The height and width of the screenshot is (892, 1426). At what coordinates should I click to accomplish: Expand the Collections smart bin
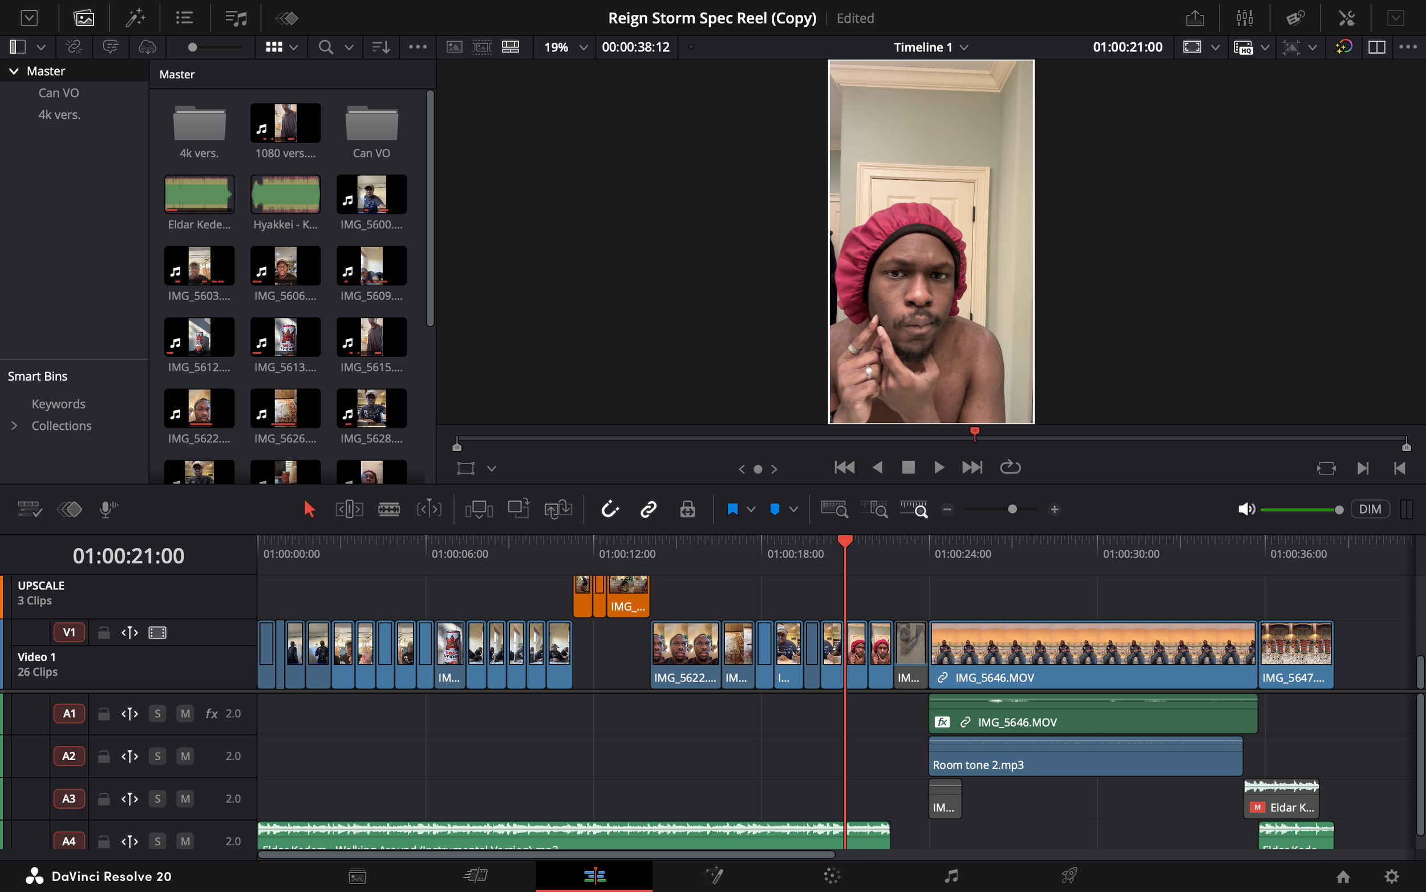click(x=14, y=426)
